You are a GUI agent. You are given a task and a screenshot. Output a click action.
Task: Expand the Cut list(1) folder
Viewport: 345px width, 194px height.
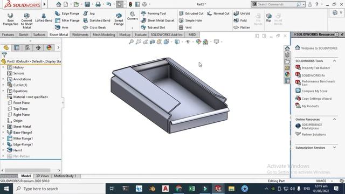(x=3, y=85)
